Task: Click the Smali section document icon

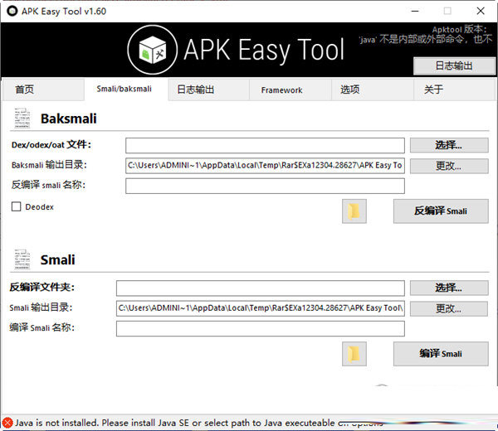Action: pos(22,259)
